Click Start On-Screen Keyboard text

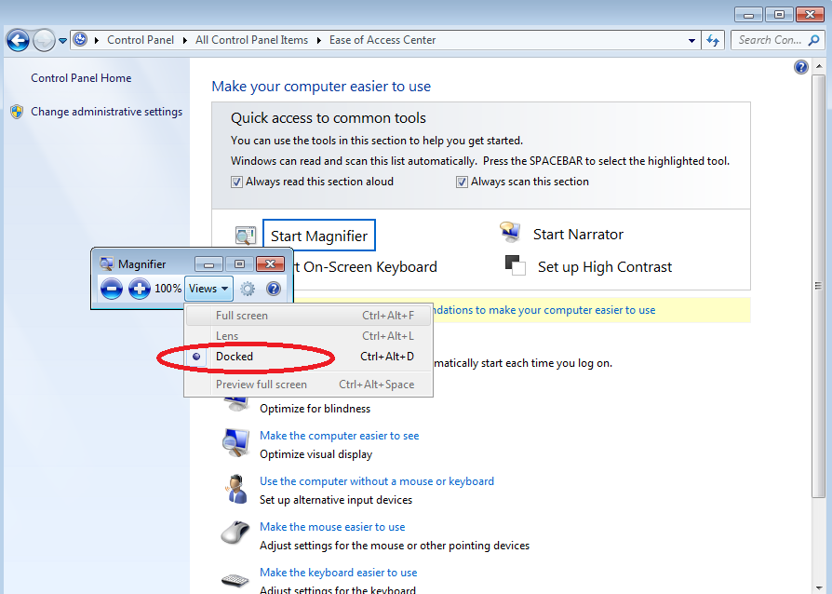366,266
